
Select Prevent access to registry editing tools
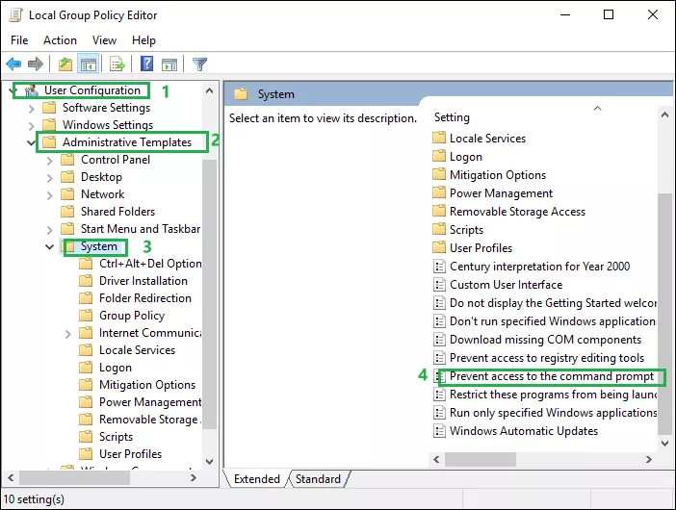pos(547,358)
